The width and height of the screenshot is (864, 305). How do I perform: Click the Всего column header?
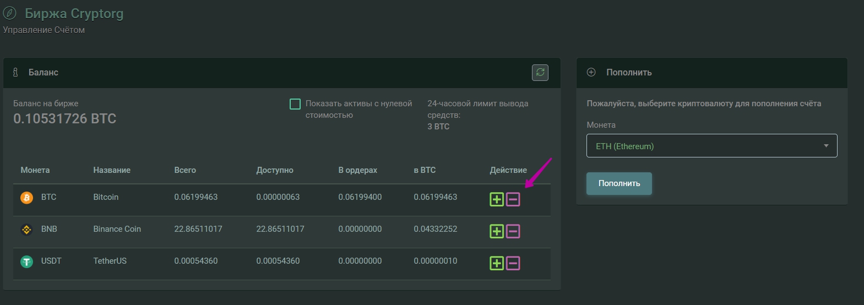185,170
